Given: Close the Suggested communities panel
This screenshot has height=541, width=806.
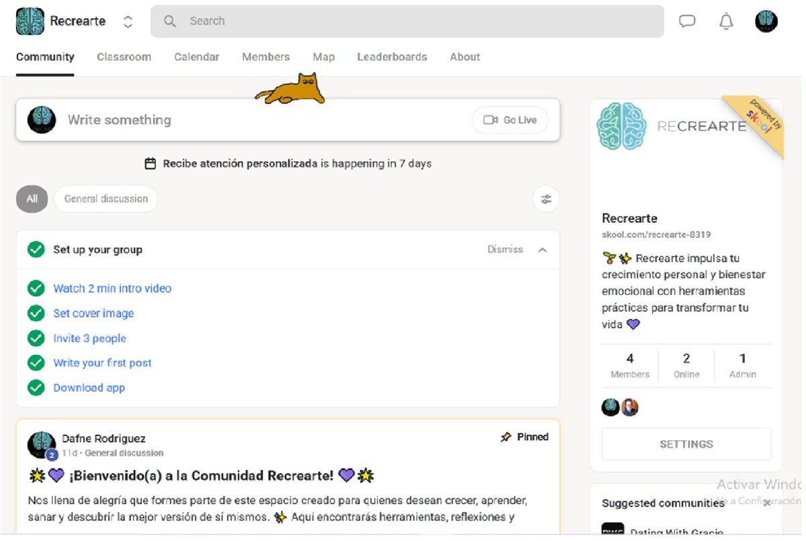Looking at the screenshot, I should pyautogui.click(x=767, y=503).
